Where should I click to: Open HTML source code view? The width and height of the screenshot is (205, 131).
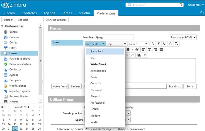[145, 55]
